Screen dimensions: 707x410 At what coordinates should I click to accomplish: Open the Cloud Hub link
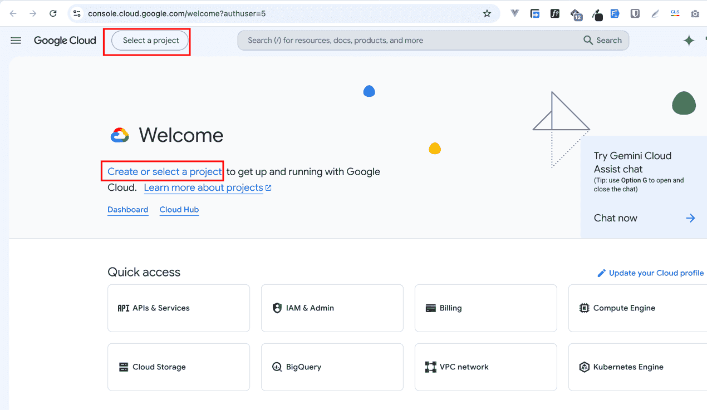pyautogui.click(x=179, y=210)
